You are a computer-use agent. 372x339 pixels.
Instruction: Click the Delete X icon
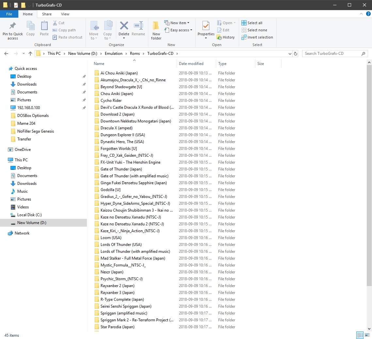point(124,25)
